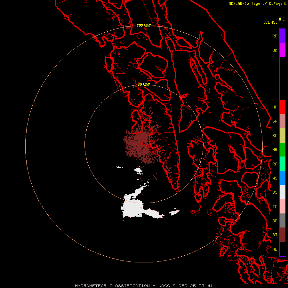This screenshot has height=288, width=288.
Task: Click the Hydrometeor Classification KACG caption
Action: pos(144,286)
